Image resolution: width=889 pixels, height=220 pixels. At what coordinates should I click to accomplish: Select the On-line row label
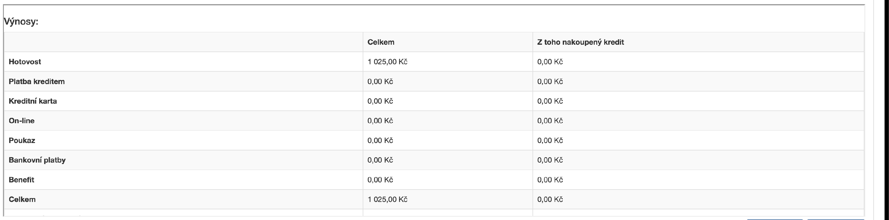[21, 121]
